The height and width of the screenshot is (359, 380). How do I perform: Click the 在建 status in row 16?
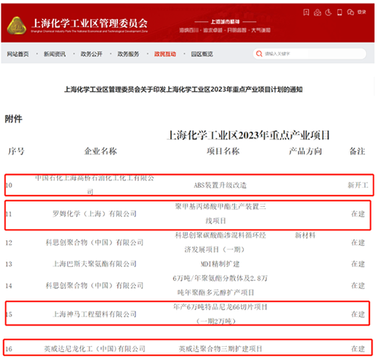358,349
